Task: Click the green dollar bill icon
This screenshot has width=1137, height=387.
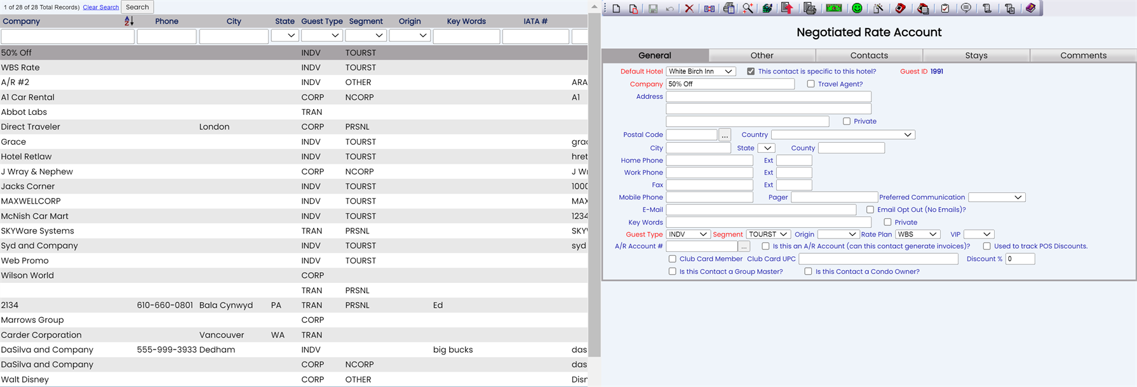Action: [833, 8]
